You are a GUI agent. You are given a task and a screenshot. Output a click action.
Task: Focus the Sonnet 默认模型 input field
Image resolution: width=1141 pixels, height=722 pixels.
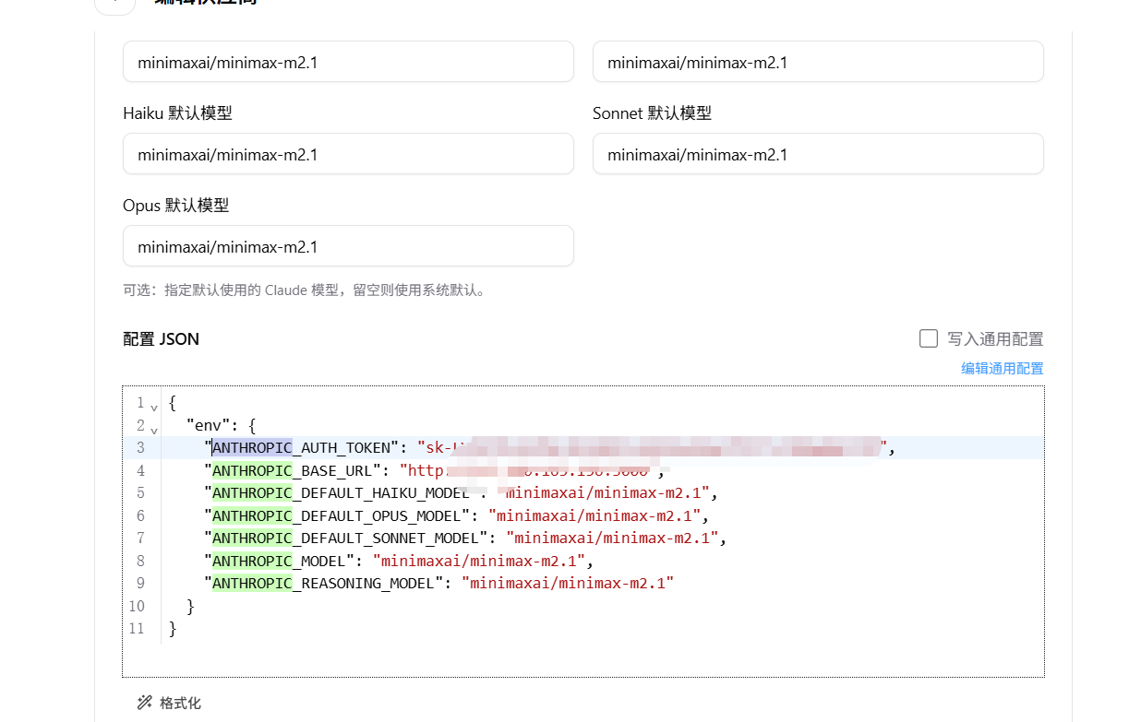point(818,154)
